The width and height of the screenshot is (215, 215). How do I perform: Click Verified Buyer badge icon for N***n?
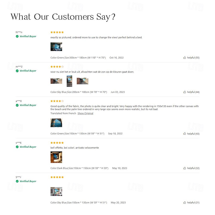tap(17, 36)
